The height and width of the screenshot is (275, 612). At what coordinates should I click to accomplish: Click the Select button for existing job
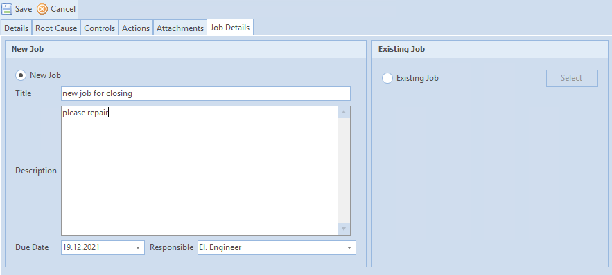[x=572, y=78]
